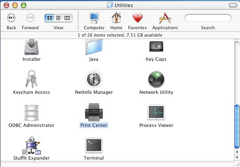This screenshot has height=167, width=240.
Task: Select the Network Utility radar icon
Action: (156, 79)
